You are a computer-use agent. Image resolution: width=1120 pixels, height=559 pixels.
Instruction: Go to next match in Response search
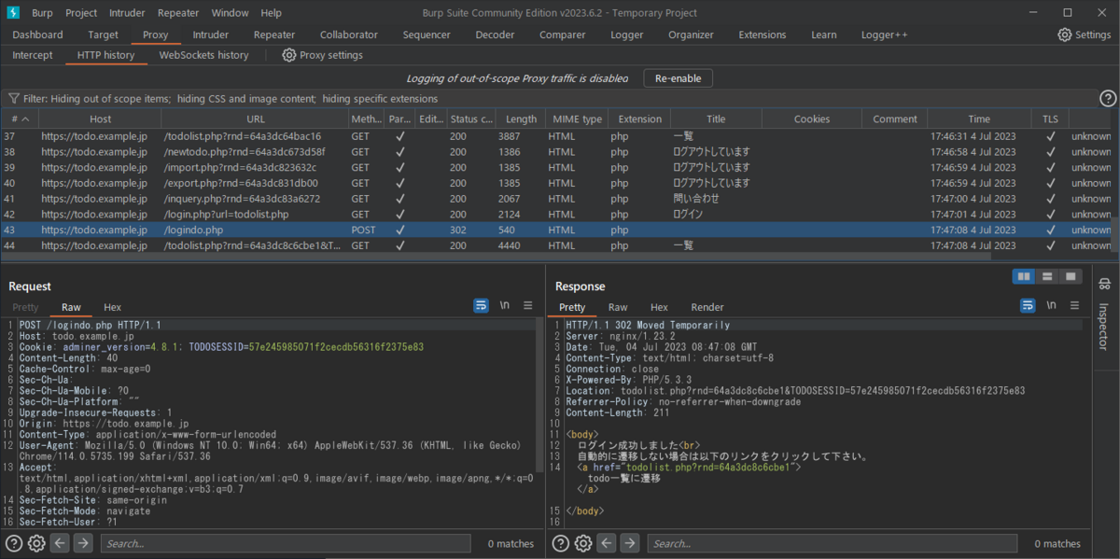630,543
